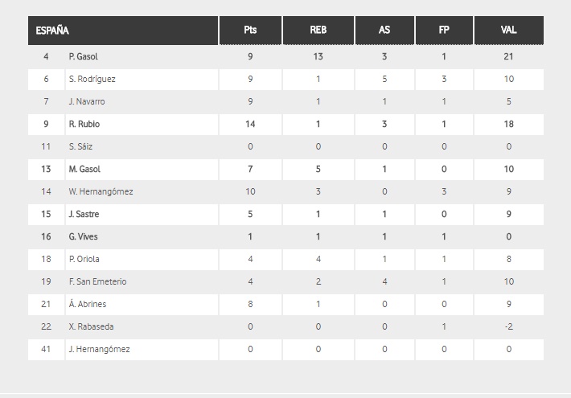Sort table by Pts column header

[250, 31]
